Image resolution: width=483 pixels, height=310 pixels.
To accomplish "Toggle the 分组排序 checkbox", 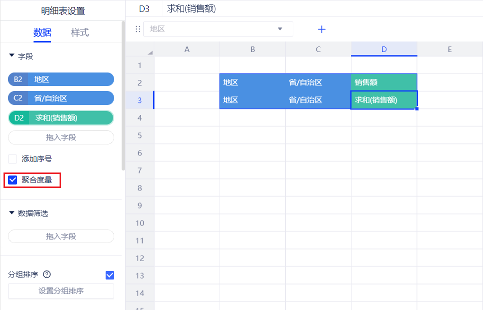I will tap(110, 275).
